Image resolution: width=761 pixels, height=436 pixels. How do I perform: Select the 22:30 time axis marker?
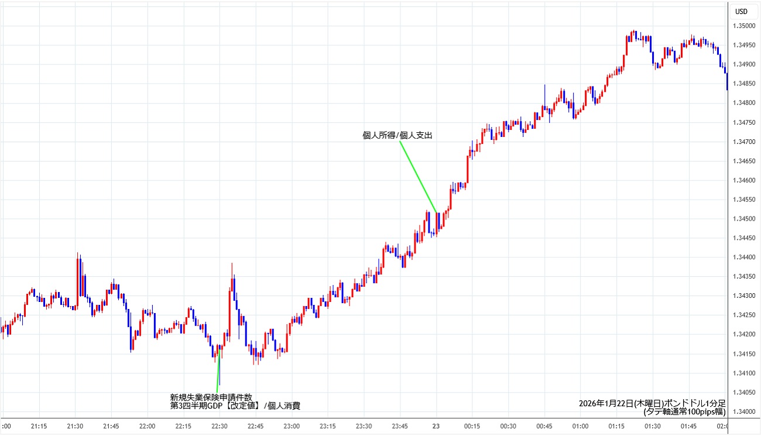220,427
